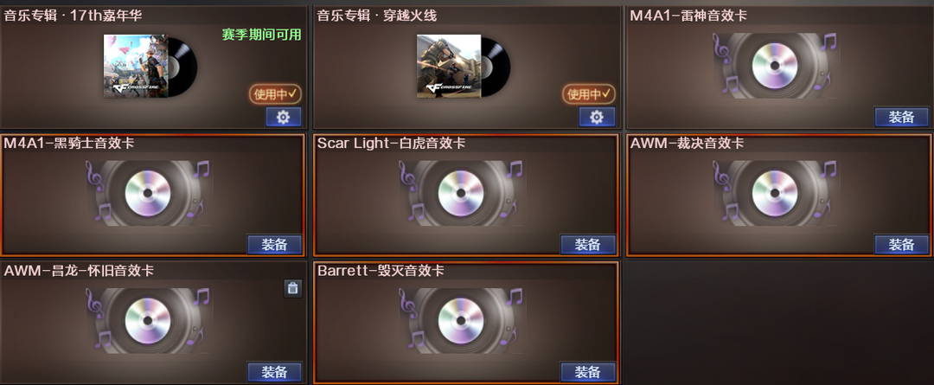Equip the Barrett-毁灭音效卡 with 装备
The image size is (934, 385).
tap(588, 372)
